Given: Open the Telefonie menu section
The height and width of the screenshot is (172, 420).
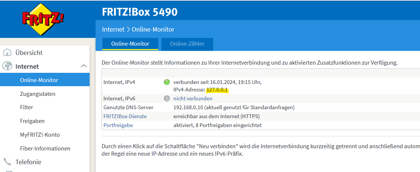Looking at the screenshot, I should click(28, 162).
